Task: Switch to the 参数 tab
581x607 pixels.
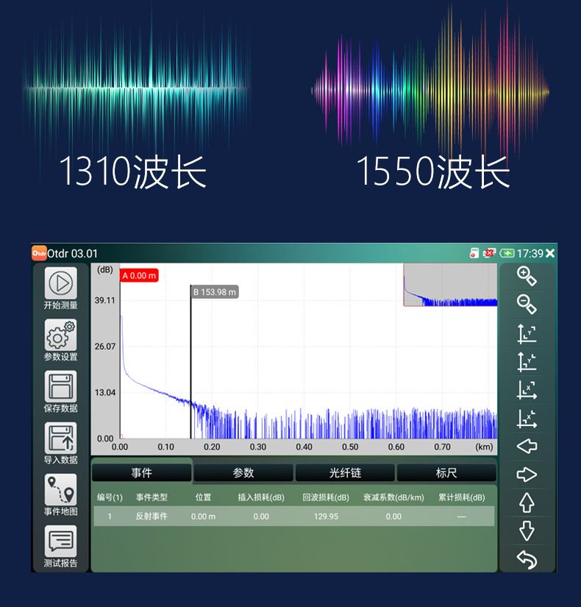Action: (x=243, y=473)
